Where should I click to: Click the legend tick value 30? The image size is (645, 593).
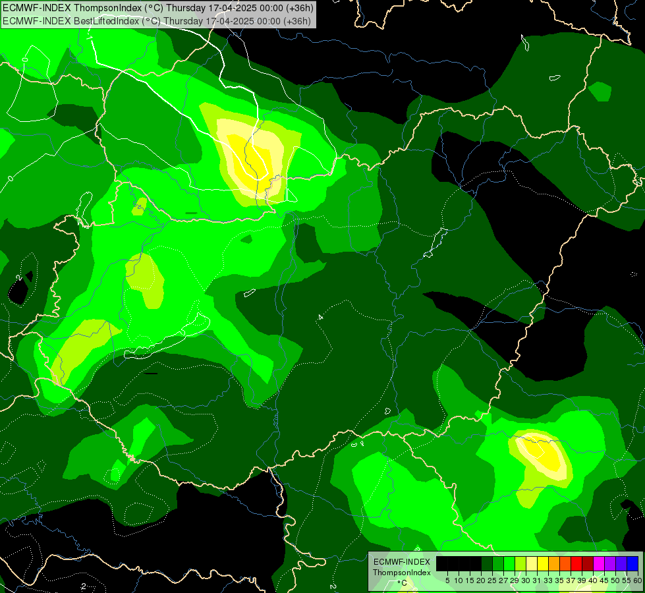(526, 580)
